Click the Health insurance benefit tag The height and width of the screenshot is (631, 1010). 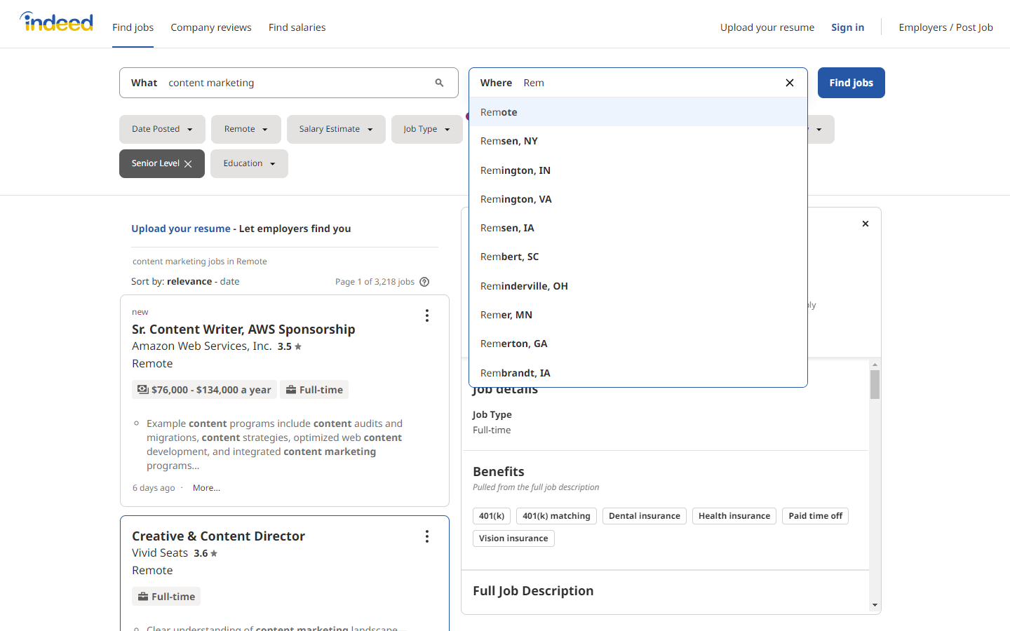(734, 516)
